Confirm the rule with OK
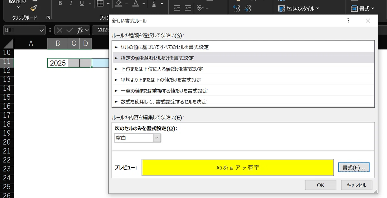Image resolution: width=387 pixels, height=198 pixels. click(321, 185)
